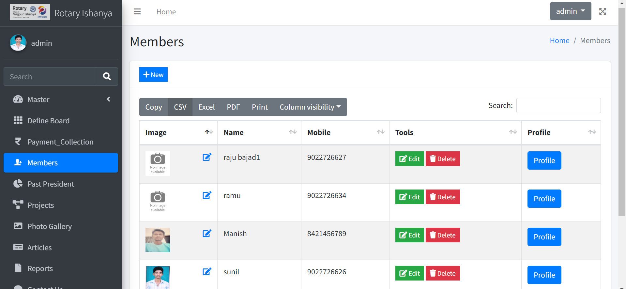Open Payment_Collection from sidebar
This screenshot has height=289, width=626.
click(x=60, y=142)
